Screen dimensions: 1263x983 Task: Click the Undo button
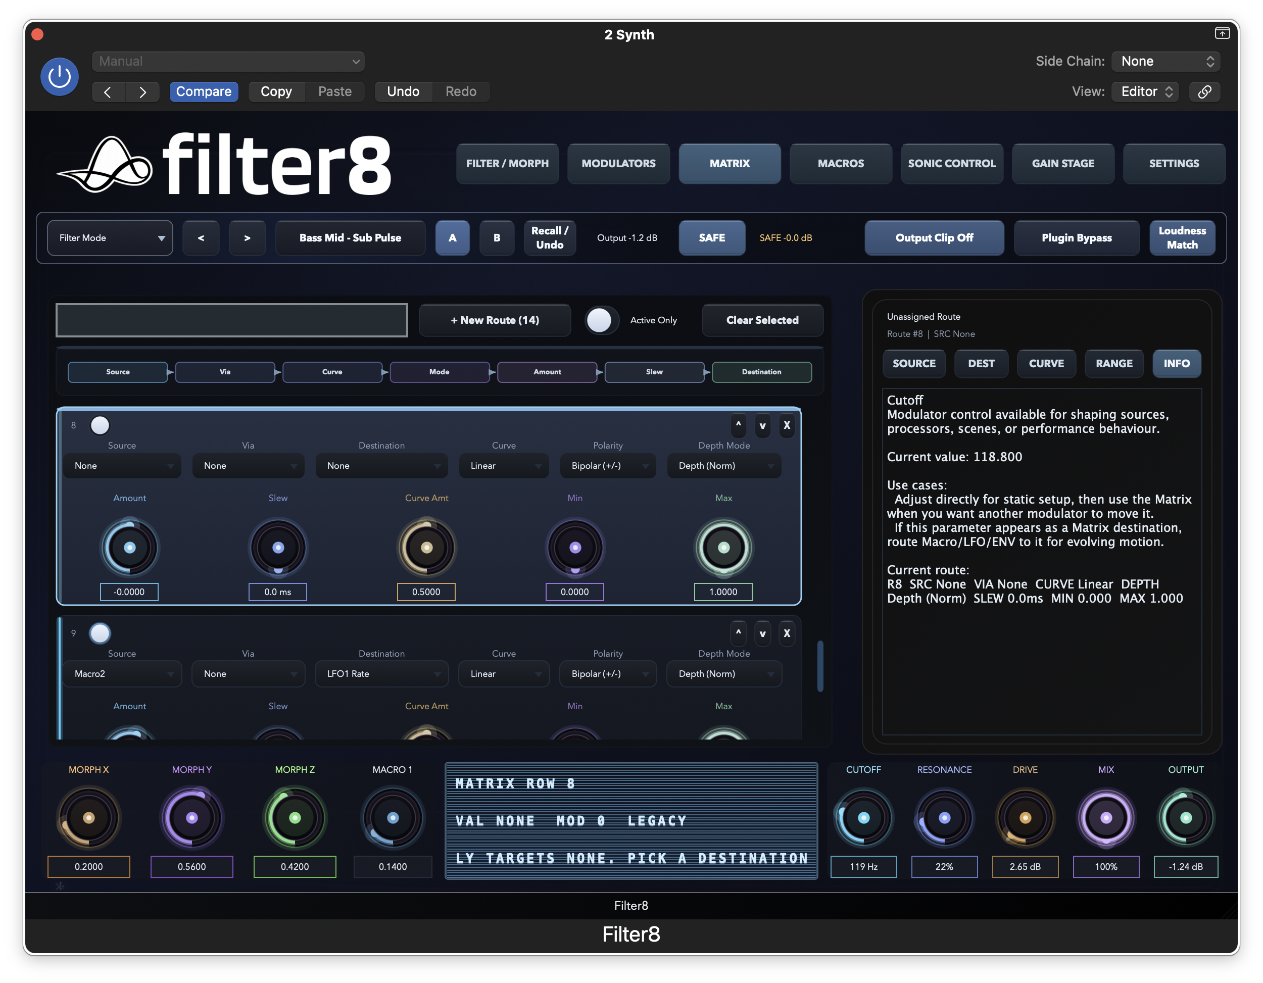(x=403, y=92)
